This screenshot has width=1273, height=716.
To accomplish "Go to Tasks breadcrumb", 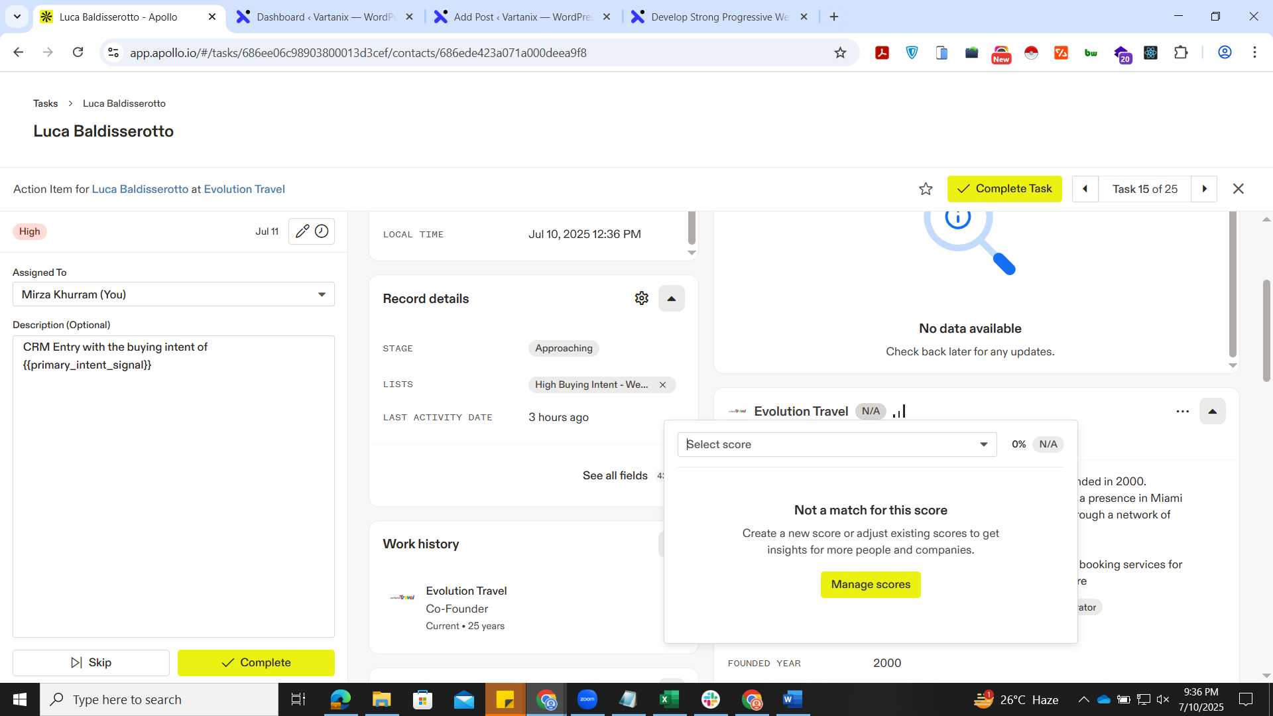I will pyautogui.click(x=45, y=103).
